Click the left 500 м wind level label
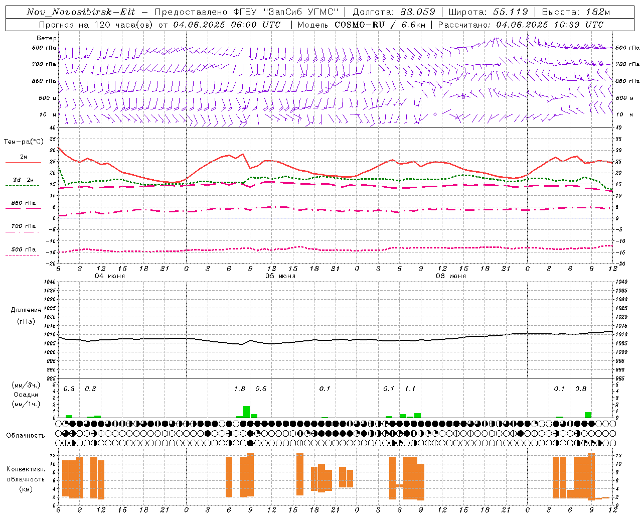Viewport: 642px width, 514px height. click(x=48, y=98)
